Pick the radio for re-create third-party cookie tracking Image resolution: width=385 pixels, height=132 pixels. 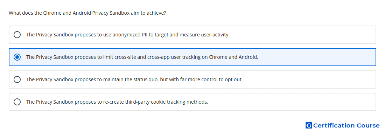pyautogui.click(x=17, y=102)
